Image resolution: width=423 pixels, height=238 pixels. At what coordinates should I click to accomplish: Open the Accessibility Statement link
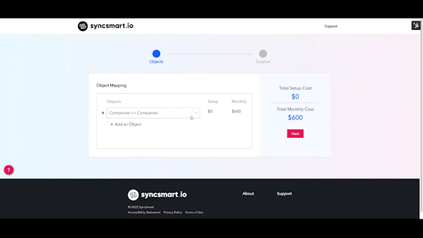coord(144,212)
